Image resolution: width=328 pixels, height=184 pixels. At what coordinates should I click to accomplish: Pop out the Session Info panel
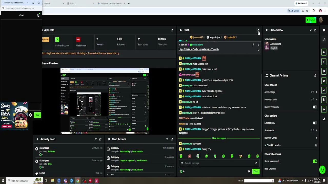coord(172,30)
